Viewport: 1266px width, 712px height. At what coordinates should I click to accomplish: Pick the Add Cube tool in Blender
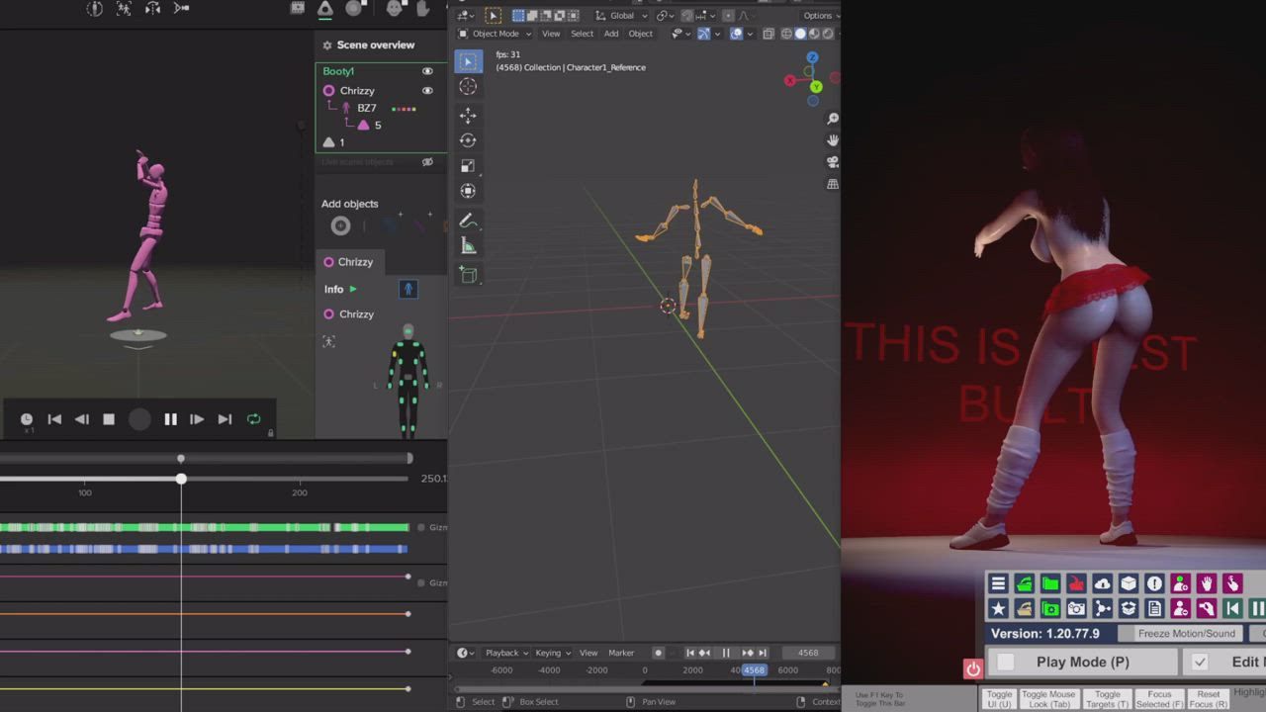point(468,275)
